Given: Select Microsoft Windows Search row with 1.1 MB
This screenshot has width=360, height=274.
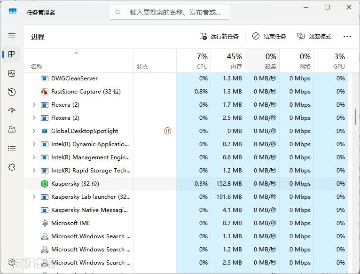Looking at the screenshot, I should coord(186,236).
